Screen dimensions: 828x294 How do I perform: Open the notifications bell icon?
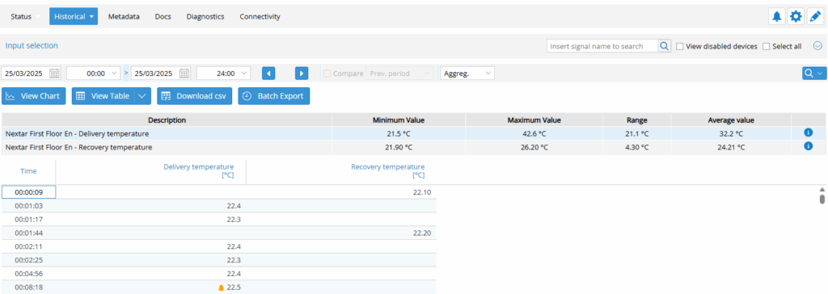tap(777, 16)
